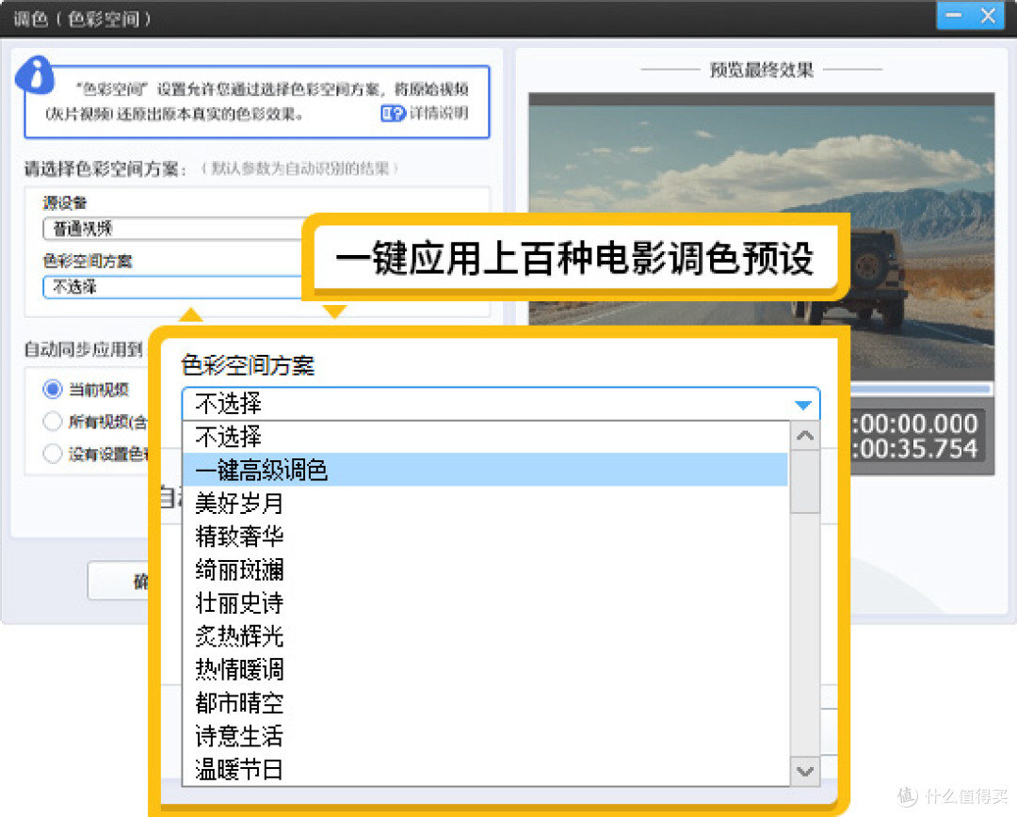Choose 绮丽斑斓 preset
Image resolution: width=1017 pixels, height=817 pixels.
pos(485,570)
